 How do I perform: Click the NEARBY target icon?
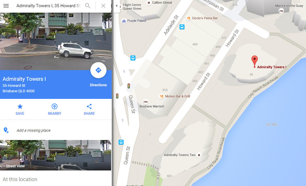pos(55,106)
